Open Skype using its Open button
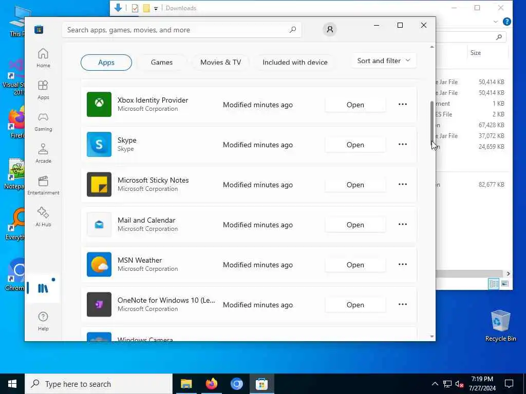 355,145
